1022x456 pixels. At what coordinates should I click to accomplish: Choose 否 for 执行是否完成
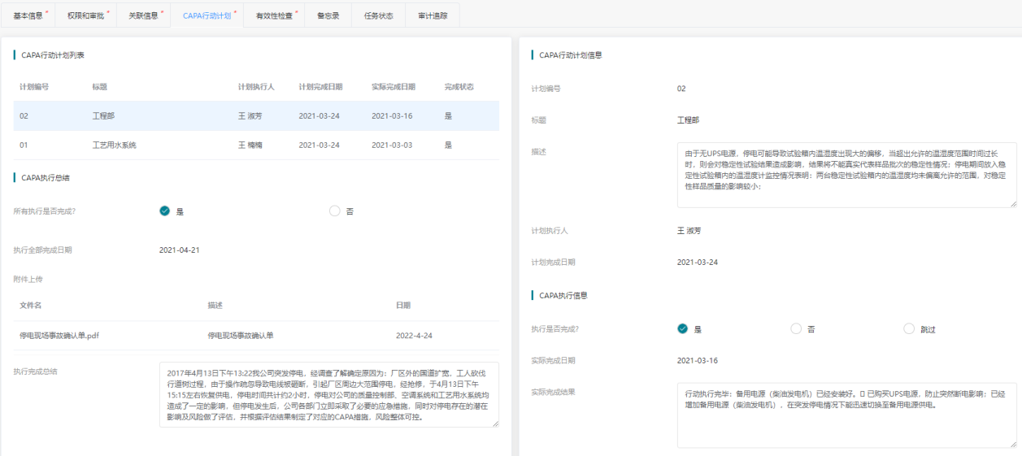click(796, 329)
